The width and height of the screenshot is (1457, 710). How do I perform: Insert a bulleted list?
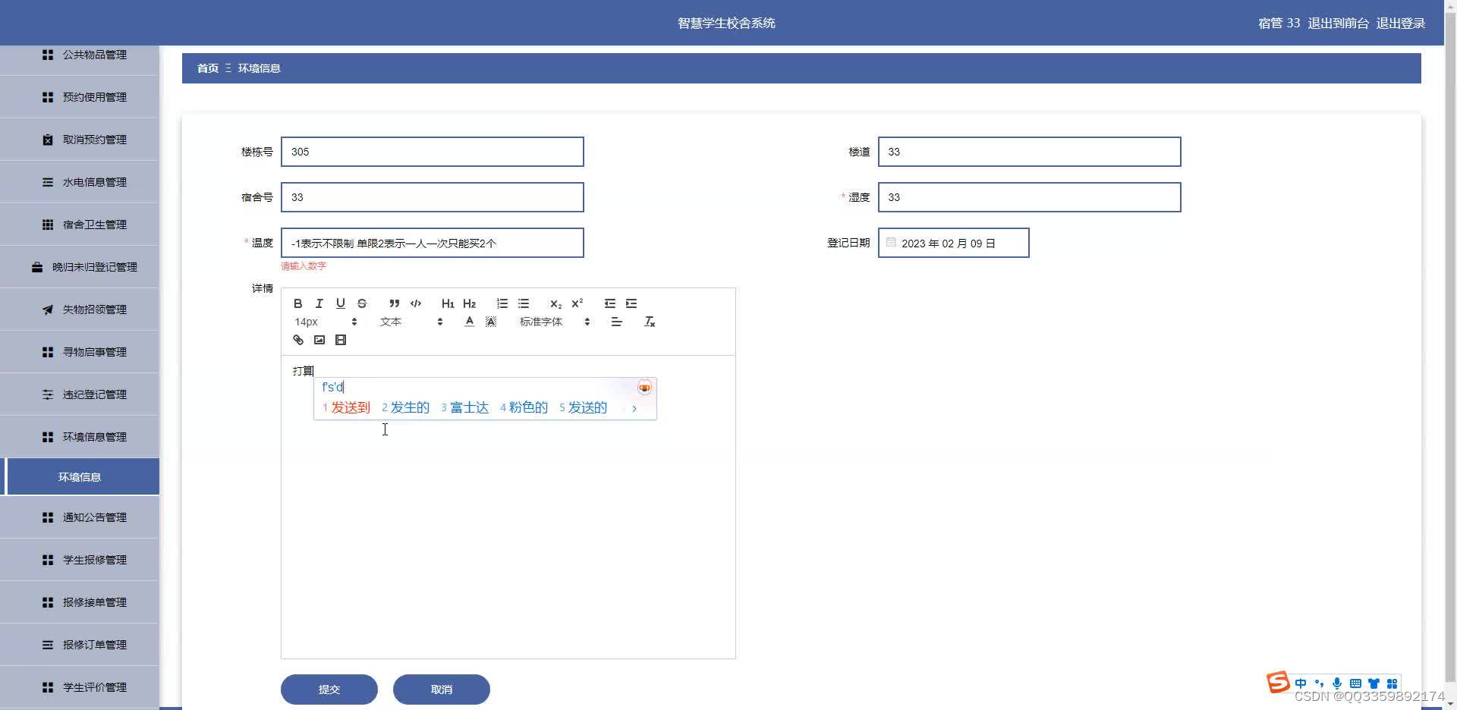523,303
